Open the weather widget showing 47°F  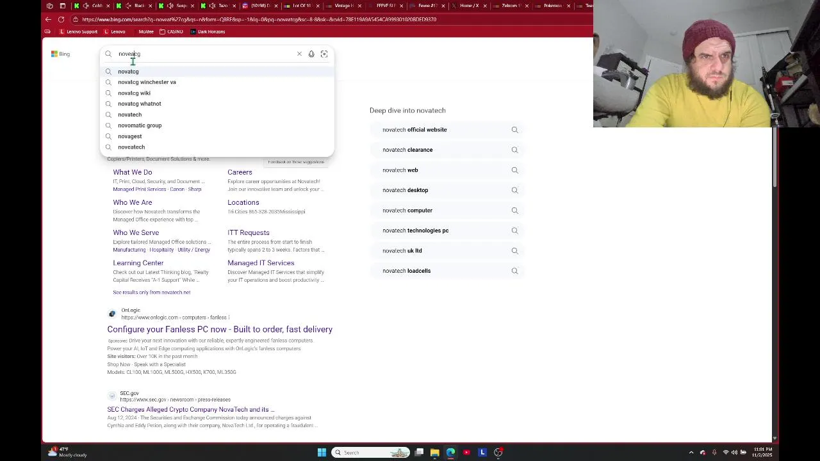(68, 452)
